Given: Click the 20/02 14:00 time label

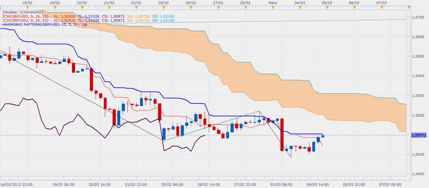Looking at the screenshot, I should point(100,185).
